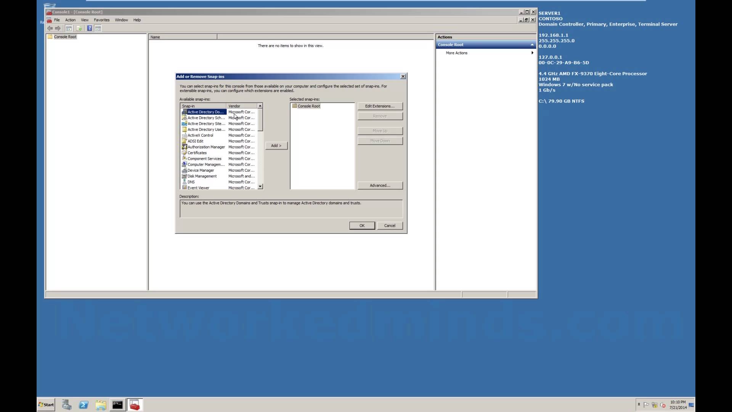Launch PowerShell from taskbar
This screenshot has height=412, width=732.
(x=83, y=405)
